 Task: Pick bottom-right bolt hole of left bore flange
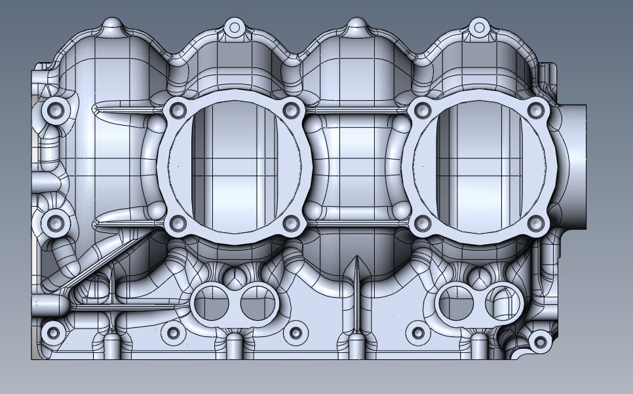[x=291, y=223]
